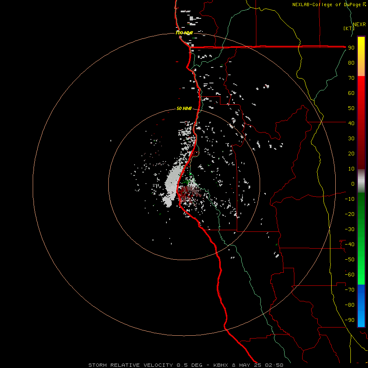The height and width of the screenshot is (368, 368).
Task: Click the positive 80 scale value
Action: (x=351, y=63)
